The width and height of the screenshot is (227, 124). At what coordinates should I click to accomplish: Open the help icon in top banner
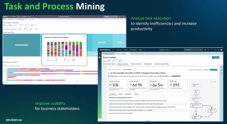point(215,50)
